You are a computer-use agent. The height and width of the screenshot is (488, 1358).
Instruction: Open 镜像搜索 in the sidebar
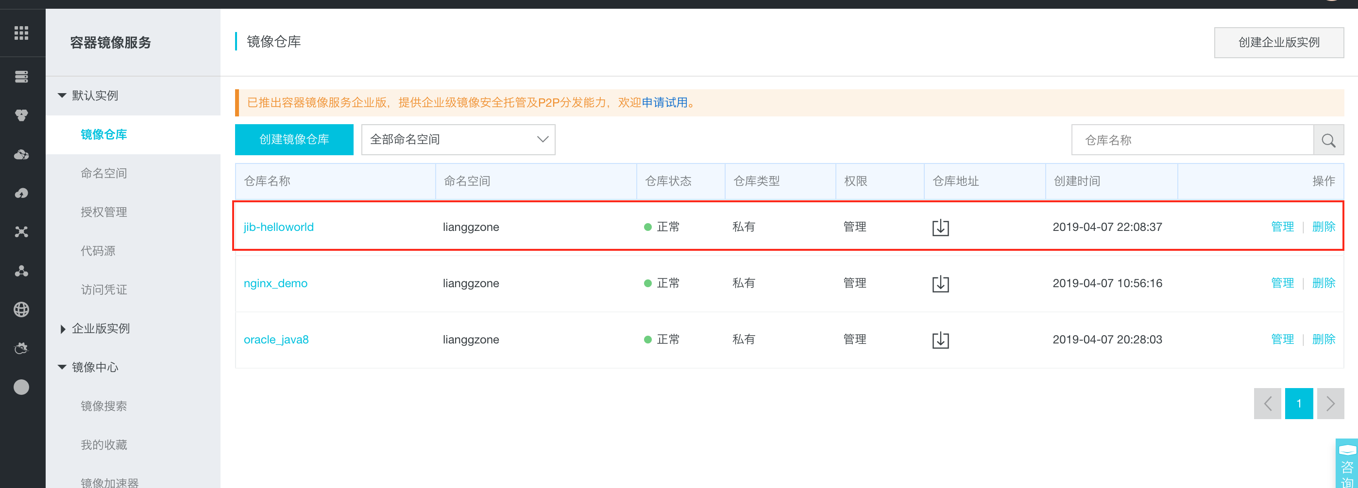point(104,407)
